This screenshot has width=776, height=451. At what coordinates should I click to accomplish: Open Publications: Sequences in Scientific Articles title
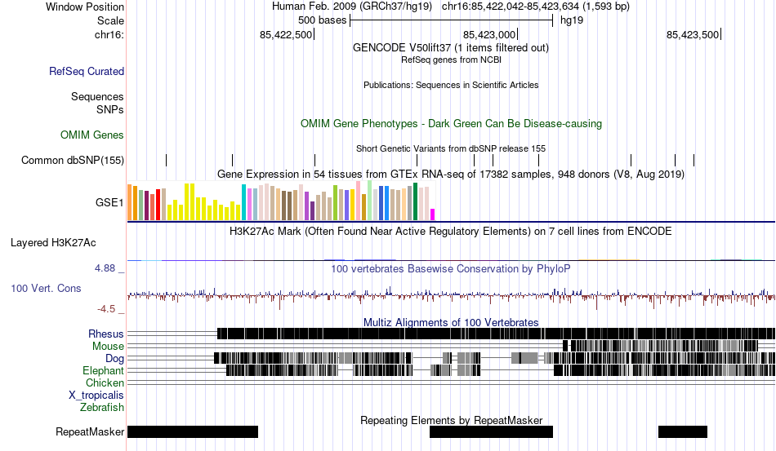451,85
